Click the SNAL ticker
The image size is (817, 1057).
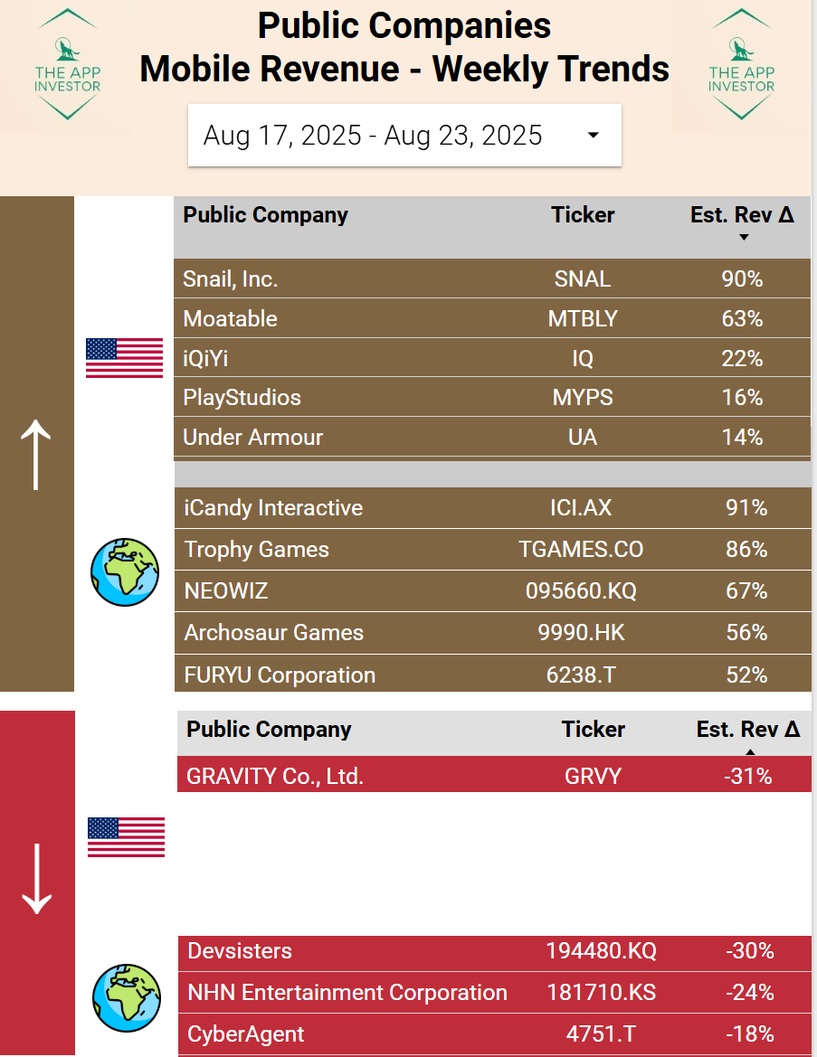point(583,279)
